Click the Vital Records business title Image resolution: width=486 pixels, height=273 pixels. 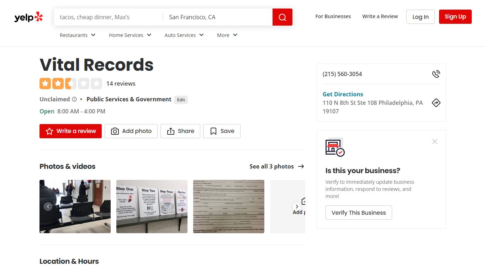point(96,65)
